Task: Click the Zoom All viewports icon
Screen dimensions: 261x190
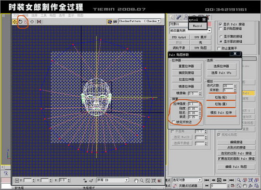Action: pos(245,180)
